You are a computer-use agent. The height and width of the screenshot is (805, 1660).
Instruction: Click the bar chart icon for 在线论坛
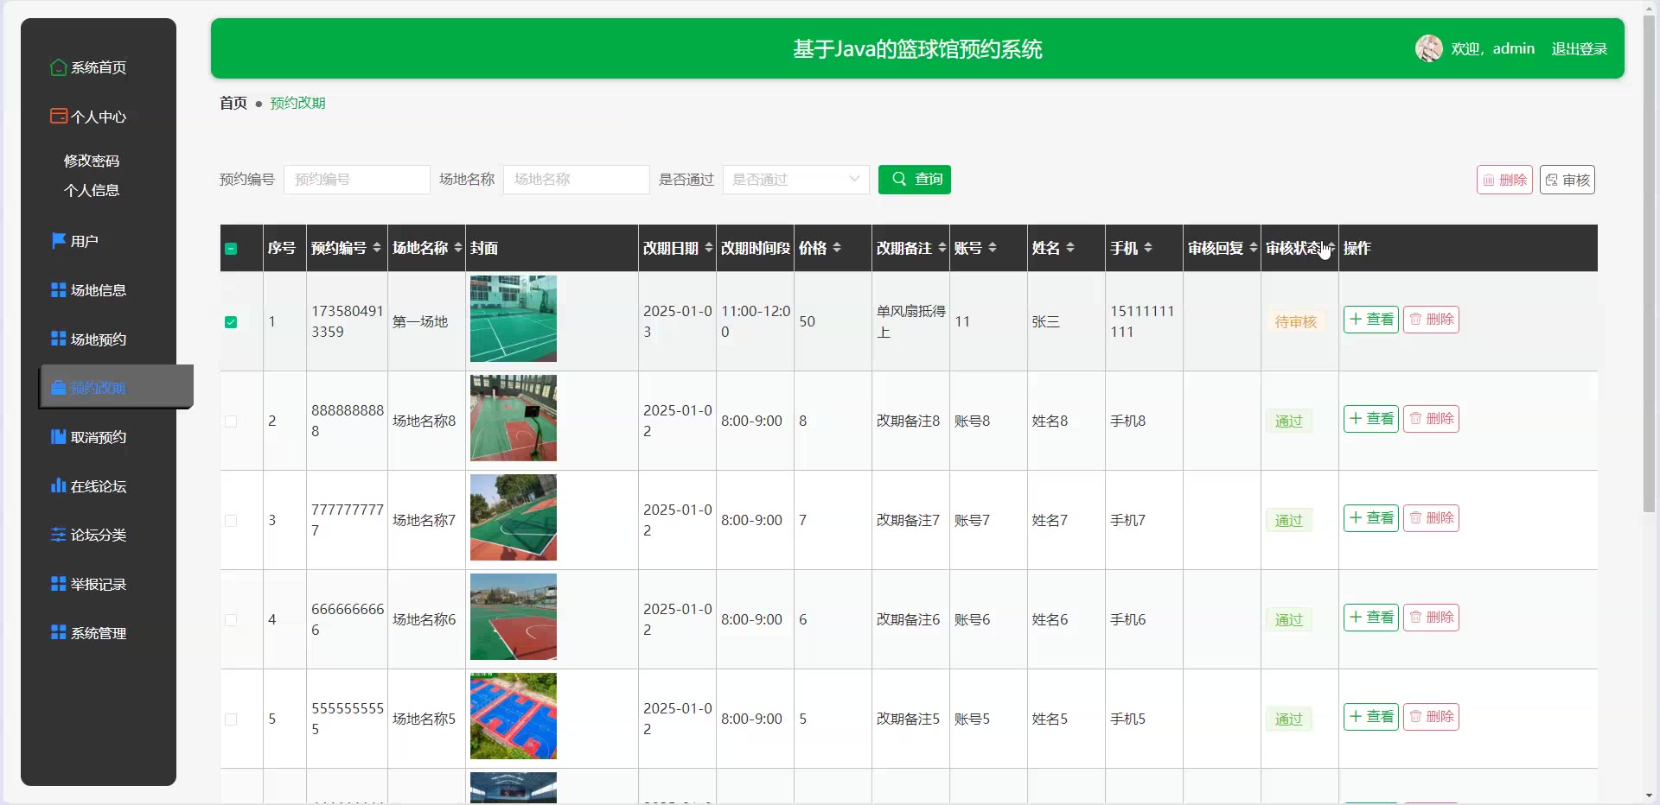tap(58, 485)
